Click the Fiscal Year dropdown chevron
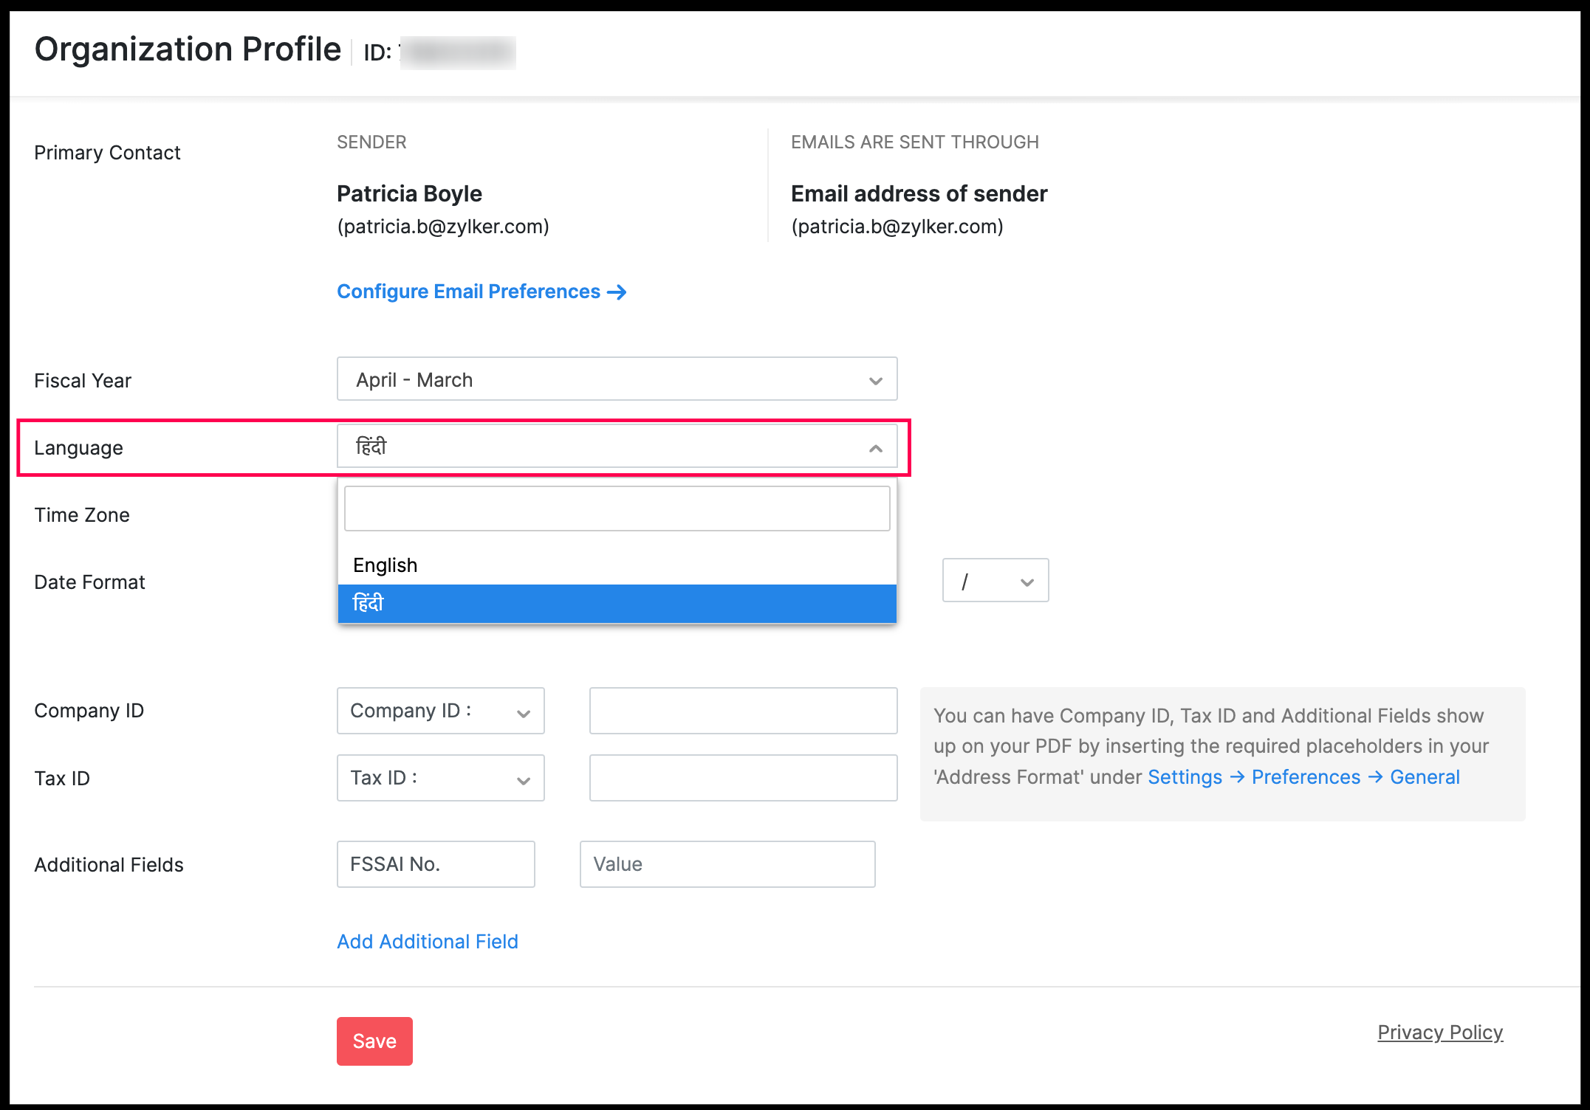Viewport: 1590px width, 1110px height. coord(875,381)
